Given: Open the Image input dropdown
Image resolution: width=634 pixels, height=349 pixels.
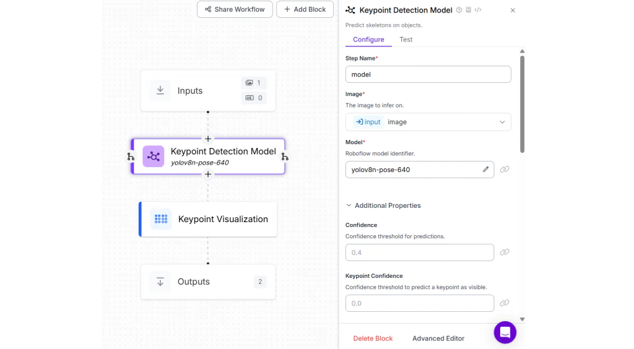Looking at the screenshot, I should click(x=428, y=122).
